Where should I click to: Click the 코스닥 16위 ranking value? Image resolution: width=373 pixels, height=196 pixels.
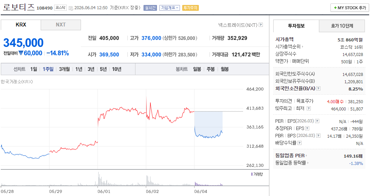point(352,47)
